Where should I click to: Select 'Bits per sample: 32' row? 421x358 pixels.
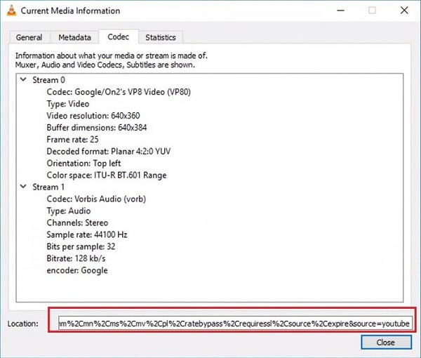tap(81, 246)
